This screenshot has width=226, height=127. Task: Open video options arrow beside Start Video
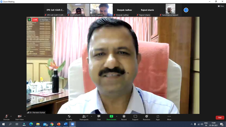pyautogui.click(x=25, y=116)
